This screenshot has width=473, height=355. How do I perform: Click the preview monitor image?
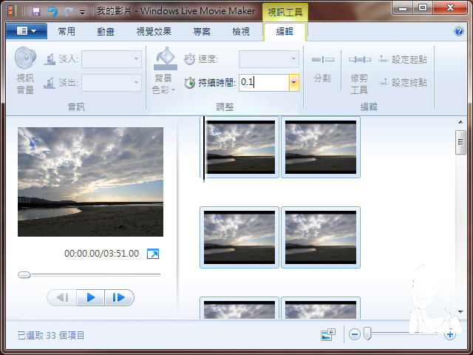tap(90, 182)
